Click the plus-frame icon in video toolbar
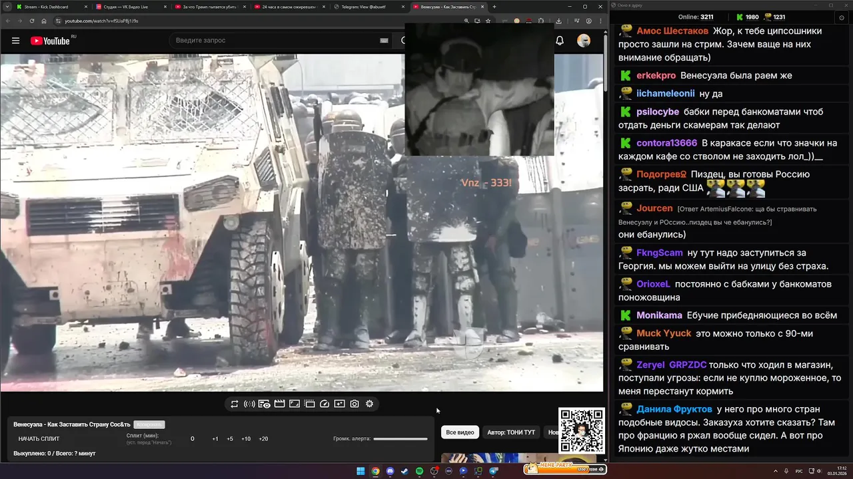Viewport: 853px width, 479px height. (339, 404)
